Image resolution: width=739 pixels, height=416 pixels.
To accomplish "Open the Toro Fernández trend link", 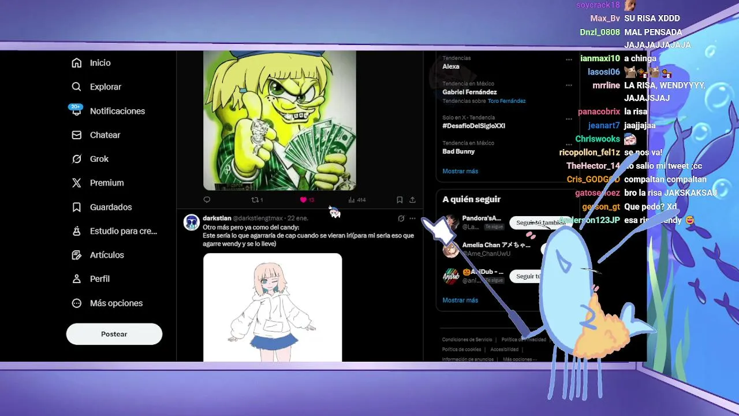I will (507, 101).
